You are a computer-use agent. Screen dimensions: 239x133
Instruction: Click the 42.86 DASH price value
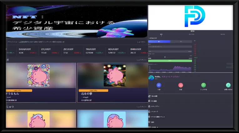21,53
